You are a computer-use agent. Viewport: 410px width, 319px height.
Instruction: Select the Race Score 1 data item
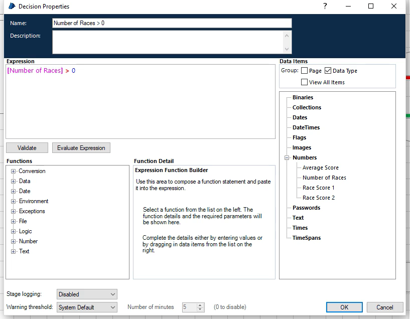click(x=319, y=188)
